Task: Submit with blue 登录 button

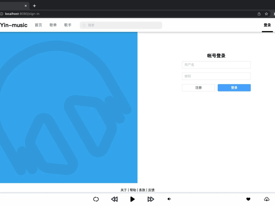Action: pos(234,88)
